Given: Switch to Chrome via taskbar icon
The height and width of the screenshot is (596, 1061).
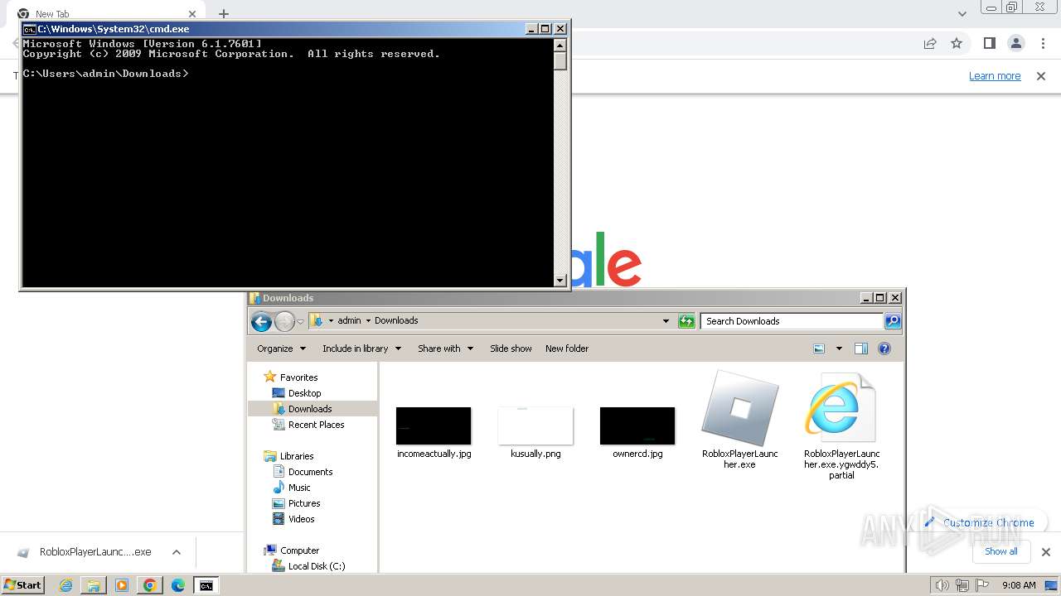Looking at the screenshot, I should [x=150, y=585].
